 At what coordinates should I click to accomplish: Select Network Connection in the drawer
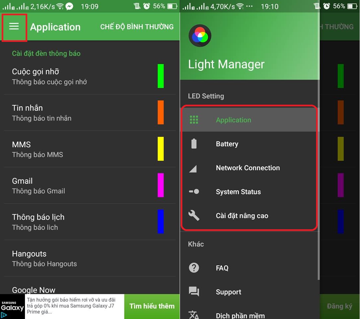pyautogui.click(x=249, y=168)
